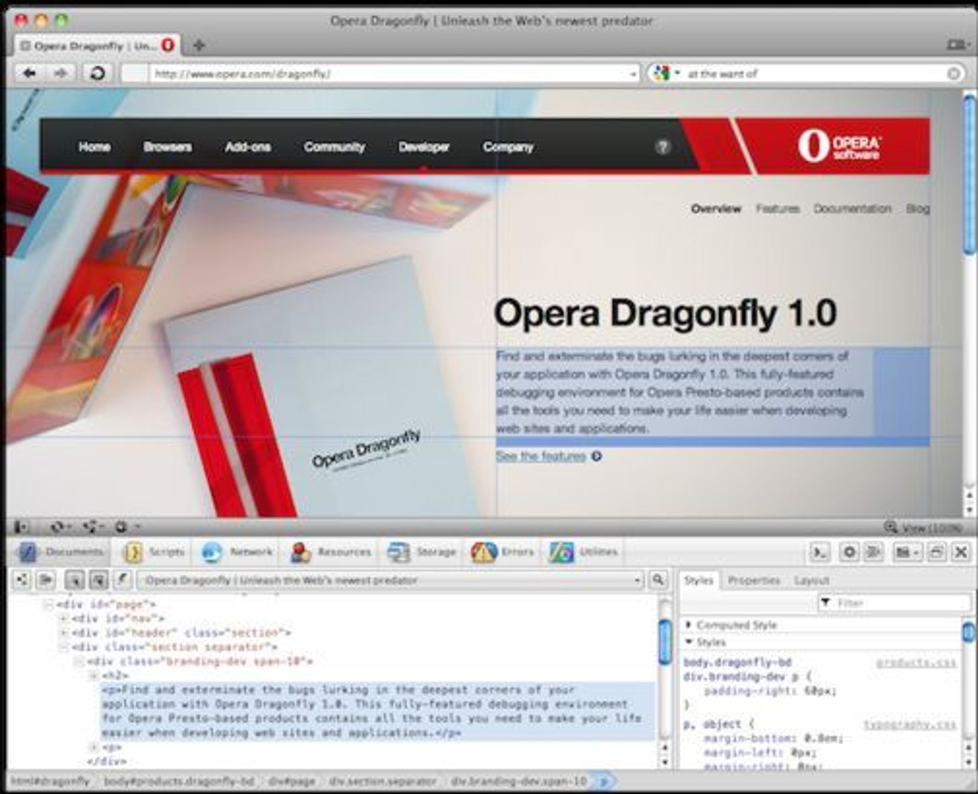Open typography.css stylesheet link
The width and height of the screenshot is (978, 794).
click(x=910, y=725)
